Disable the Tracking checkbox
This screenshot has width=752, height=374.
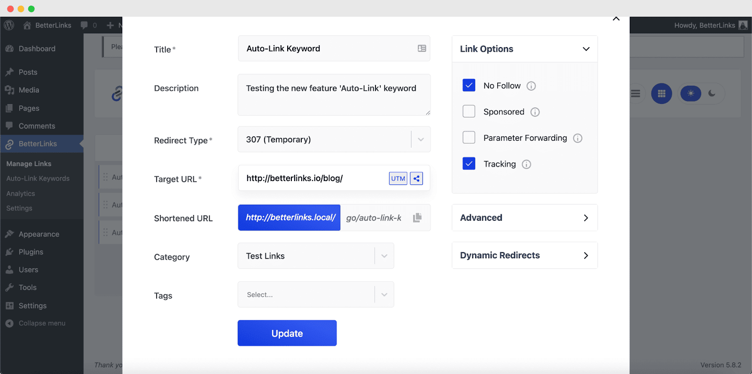(x=469, y=163)
